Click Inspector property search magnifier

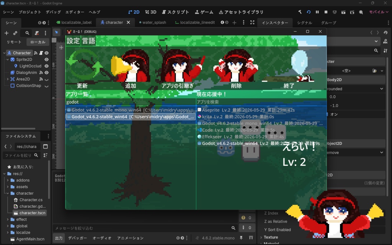pyautogui.click(x=376, y=51)
